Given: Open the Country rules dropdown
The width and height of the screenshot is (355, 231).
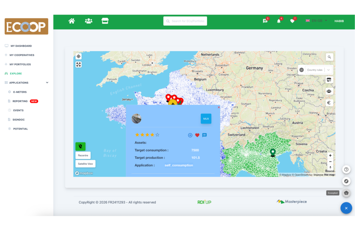Looking at the screenshot, I should 318,70.
